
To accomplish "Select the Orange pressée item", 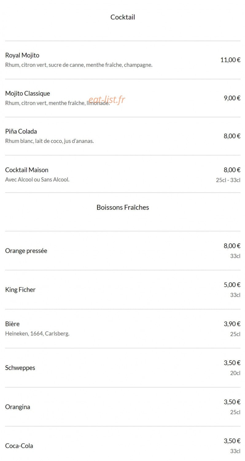I will click(26, 251).
